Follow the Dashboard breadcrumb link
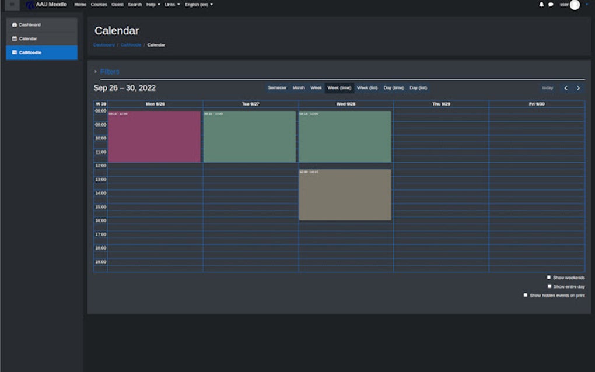This screenshot has width=595, height=372. (x=104, y=45)
